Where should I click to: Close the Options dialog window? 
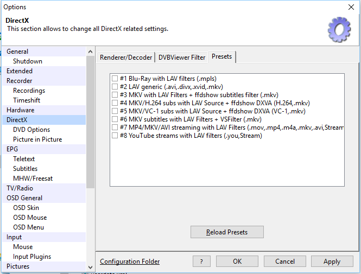(x=351, y=7)
